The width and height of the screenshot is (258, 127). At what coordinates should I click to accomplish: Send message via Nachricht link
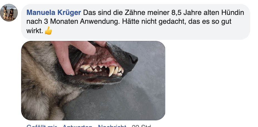pyautogui.click(x=112, y=126)
